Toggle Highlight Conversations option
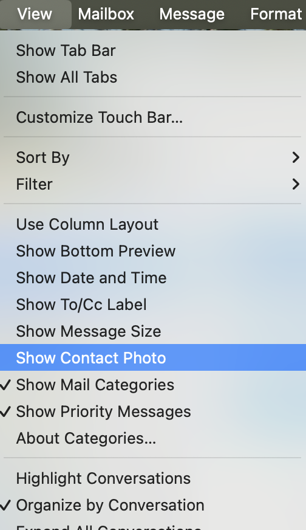Image resolution: width=306 pixels, height=530 pixels. pos(153,478)
